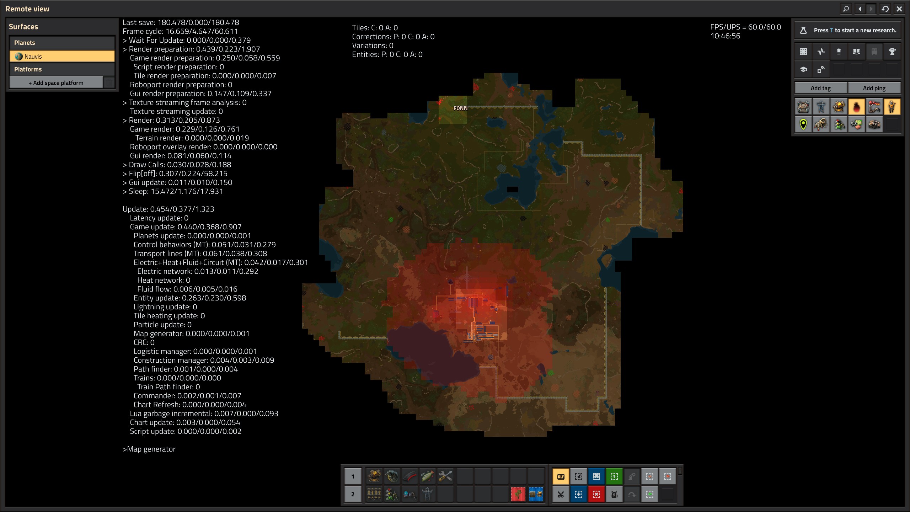Select repair pack in quickbar
This screenshot has width=910, height=512.
tap(445, 476)
